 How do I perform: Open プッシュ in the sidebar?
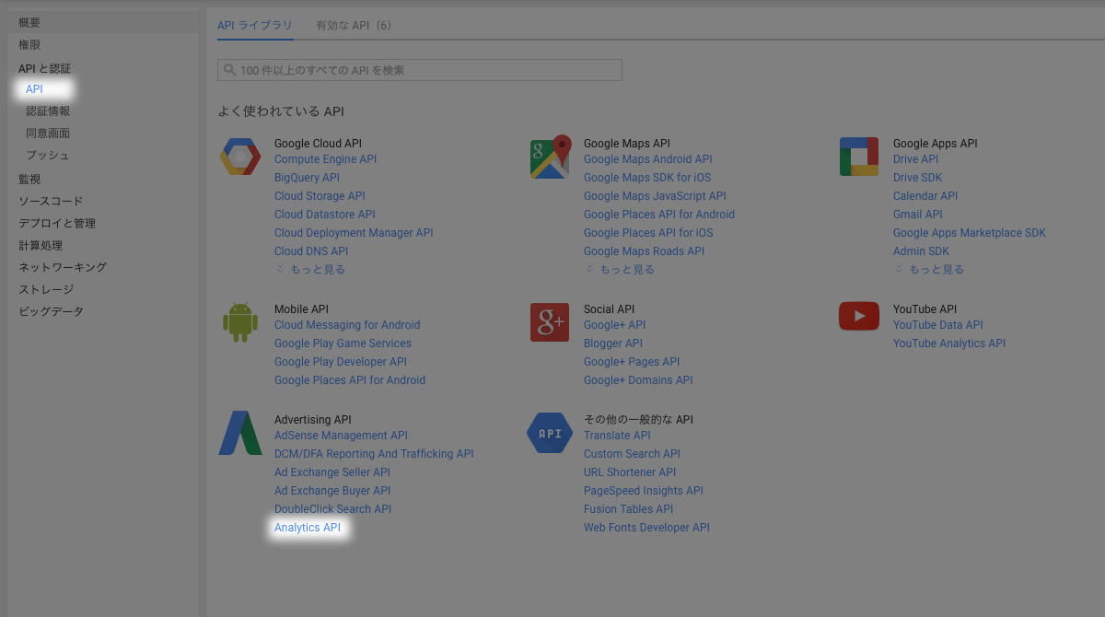tap(48, 155)
